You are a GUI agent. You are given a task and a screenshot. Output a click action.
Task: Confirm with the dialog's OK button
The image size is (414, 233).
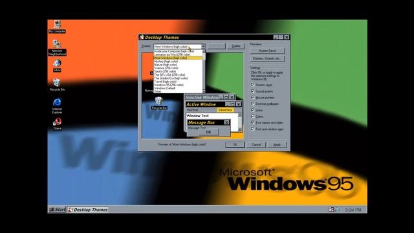pos(235,145)
